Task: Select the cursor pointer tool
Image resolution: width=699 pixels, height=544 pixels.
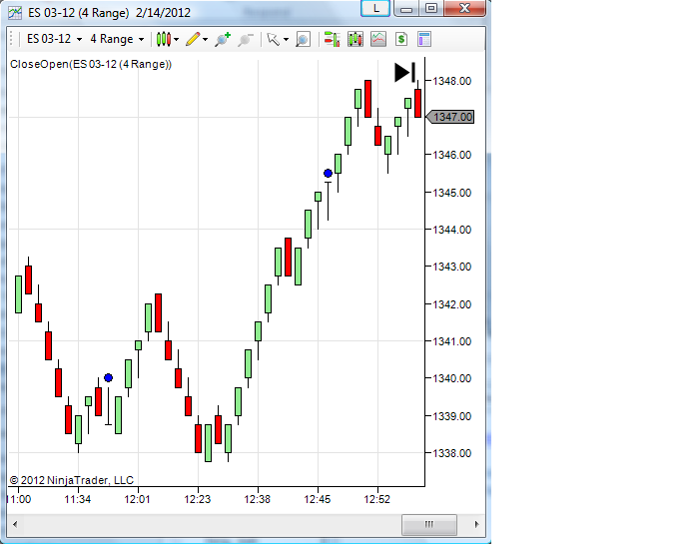Action: [274, 39]
